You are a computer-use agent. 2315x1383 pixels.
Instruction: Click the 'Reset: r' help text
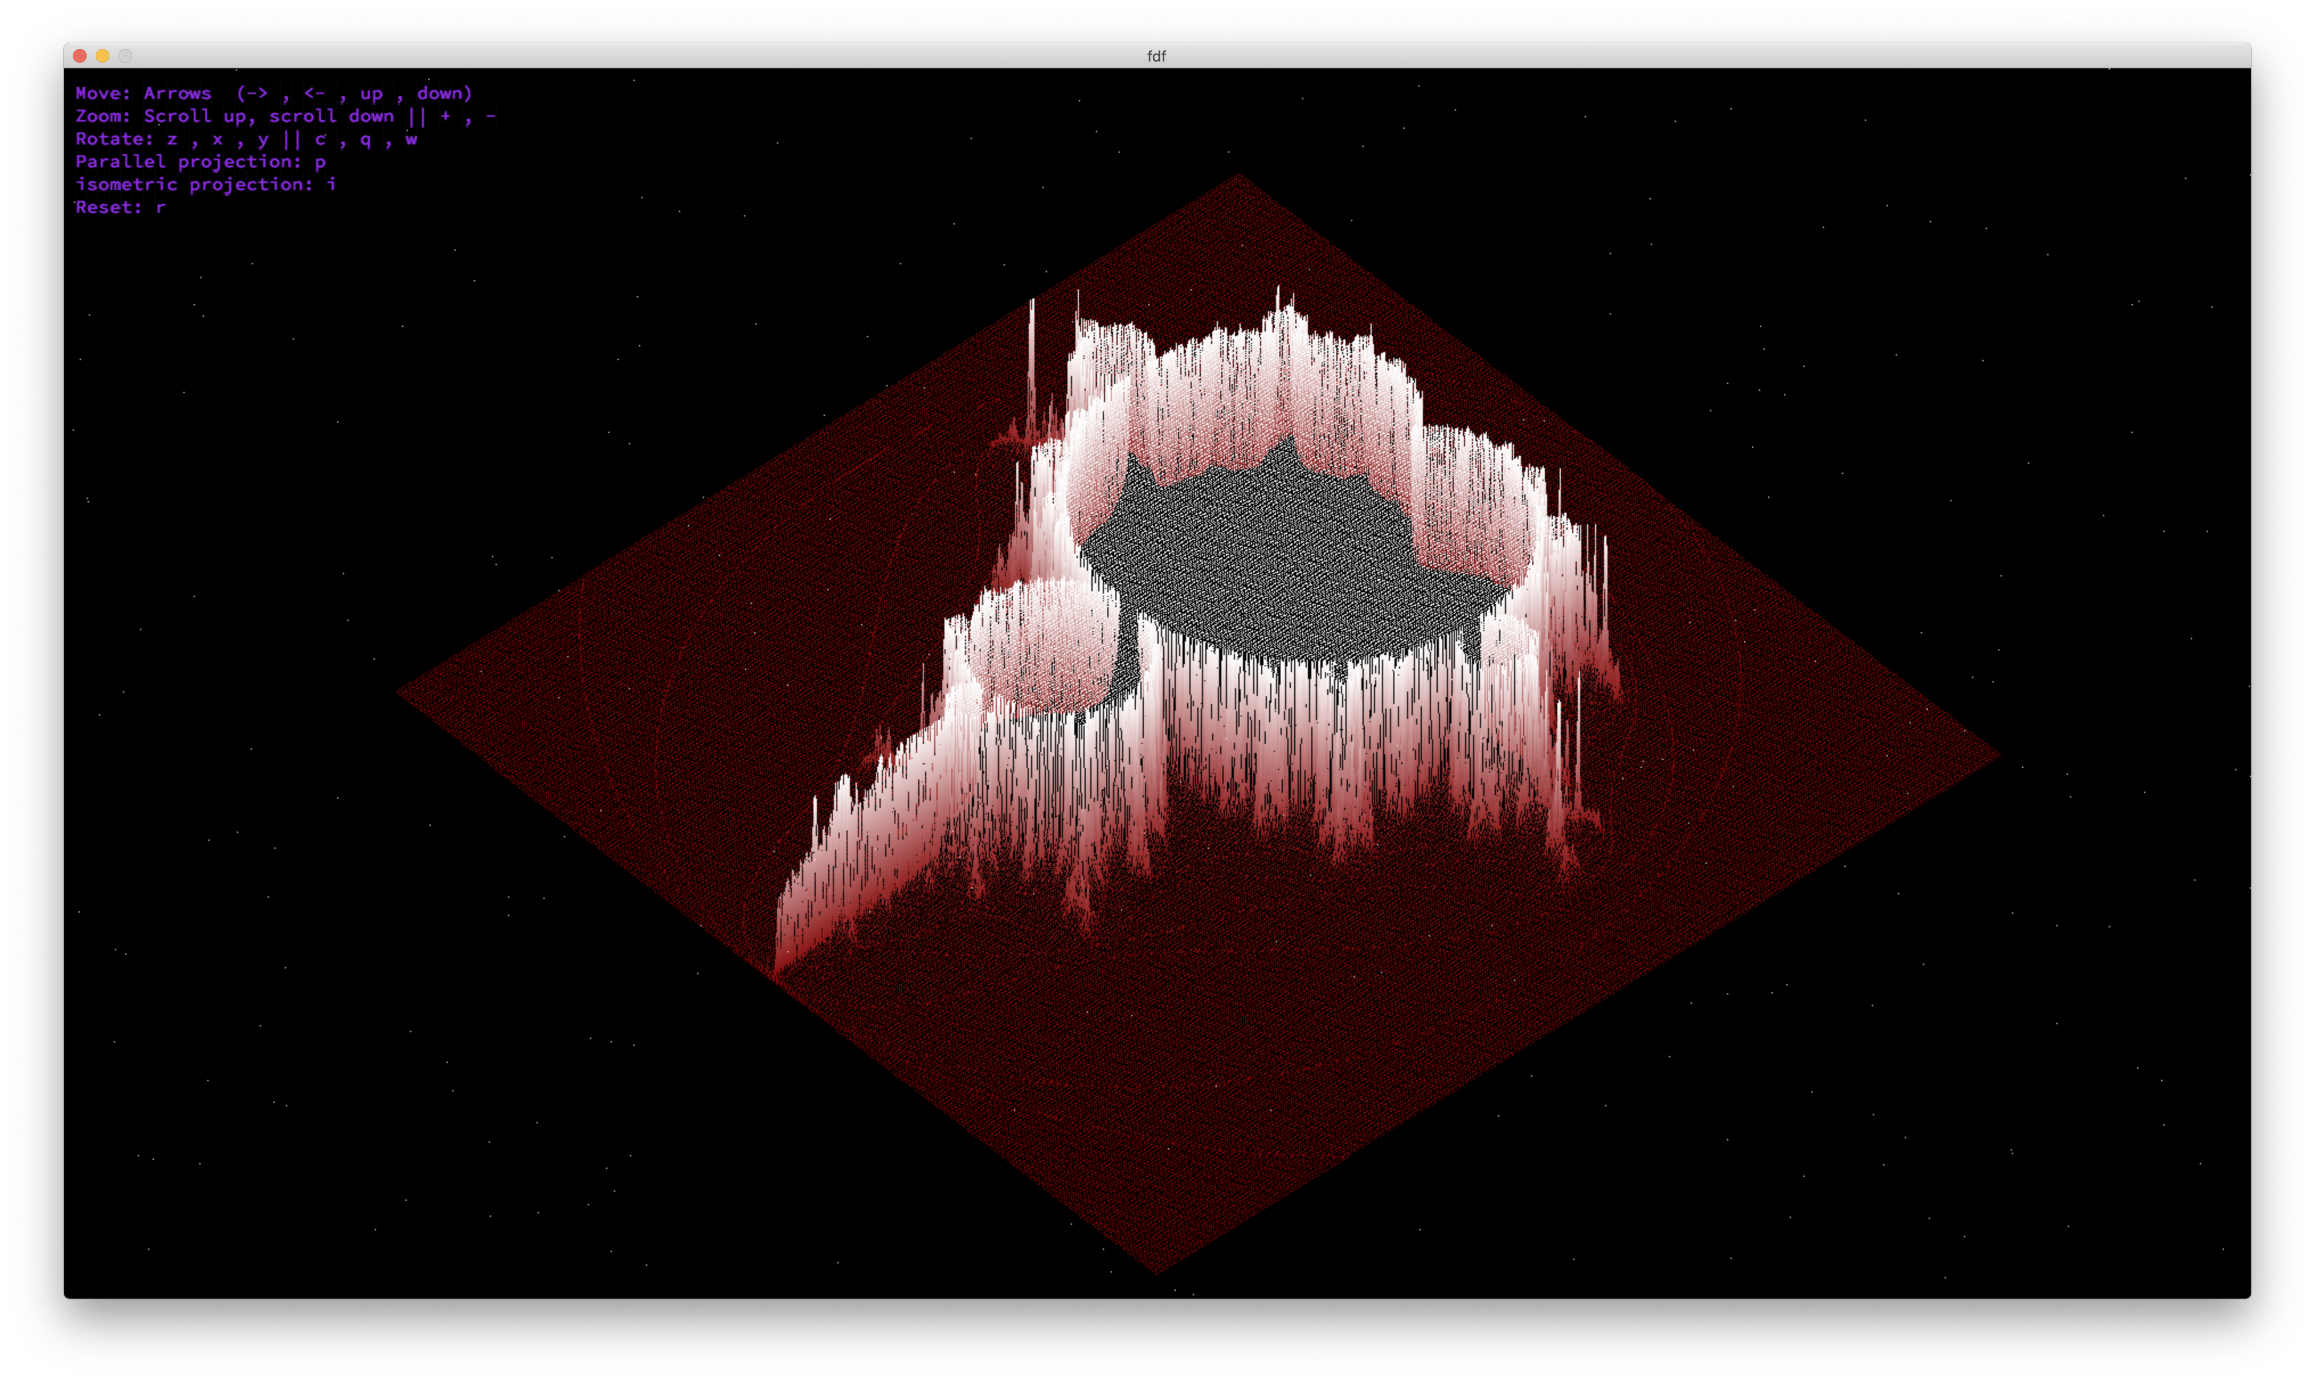pyautogui.click(x=120, y=207)
